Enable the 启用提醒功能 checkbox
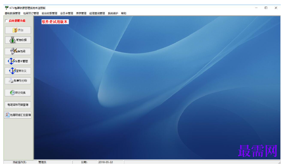The width and height of the screenshot is (285, 164). (x=7, y=21)
